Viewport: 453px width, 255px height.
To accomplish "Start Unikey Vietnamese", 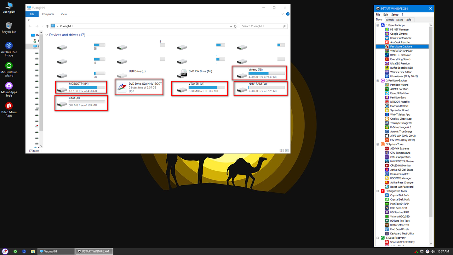I will coord(401,38).
